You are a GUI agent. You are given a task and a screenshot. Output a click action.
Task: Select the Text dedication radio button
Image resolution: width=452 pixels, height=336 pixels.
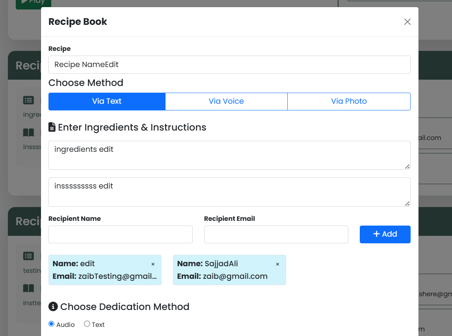pyautogui.click(x=87, y=324)
